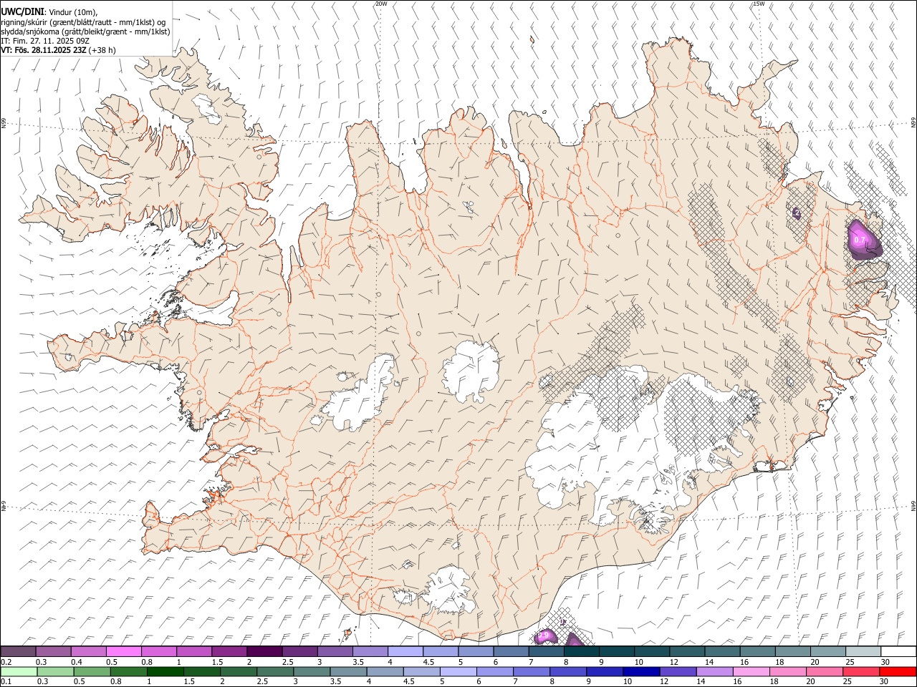Pick the darkest purple swatch on the snow scale
Viewport: 917px width, 687px height.
tap(264, 652)
